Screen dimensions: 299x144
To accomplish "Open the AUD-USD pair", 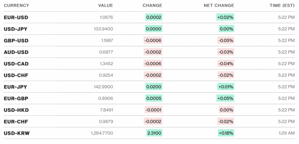I will [16, 52].
